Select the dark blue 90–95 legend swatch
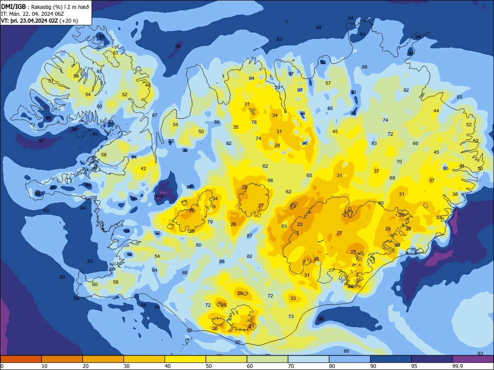The height and width of the screenshot is (370, 494). point(391,359)
